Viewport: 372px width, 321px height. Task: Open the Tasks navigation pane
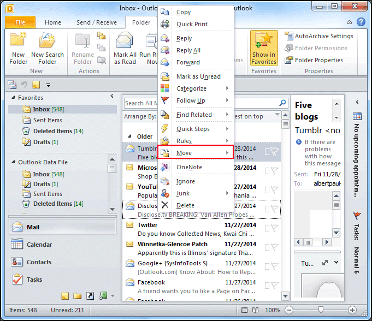pyautogui.click(x=63, y=280)
